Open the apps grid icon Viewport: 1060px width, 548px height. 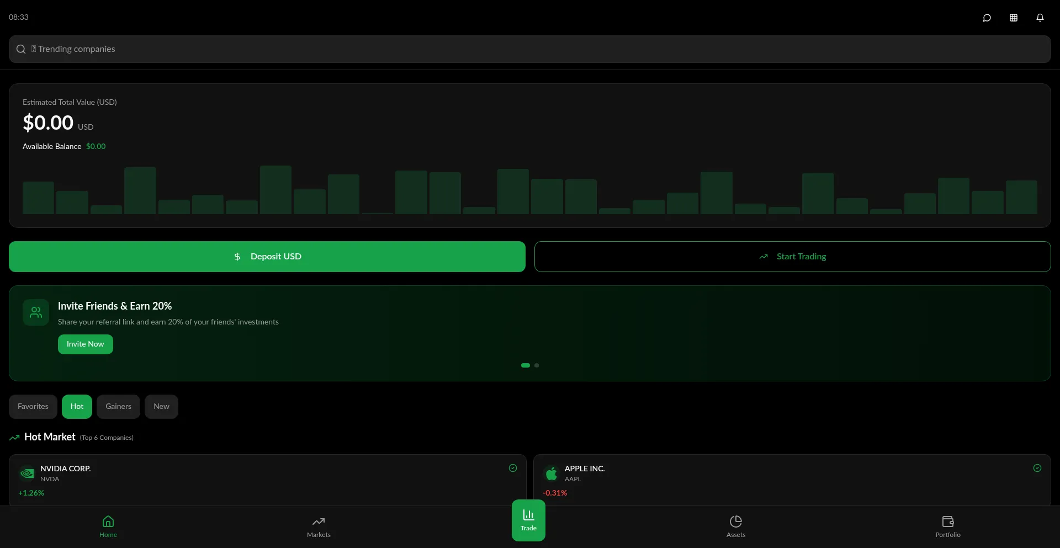[1014, 17]
